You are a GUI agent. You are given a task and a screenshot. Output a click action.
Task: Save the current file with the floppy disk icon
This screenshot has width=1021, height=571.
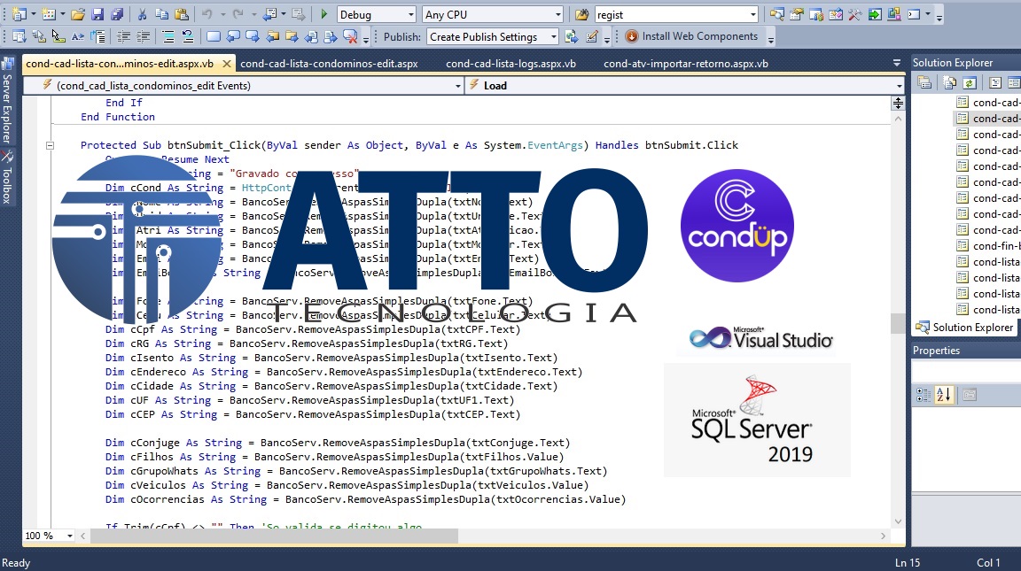pos(97,14)
